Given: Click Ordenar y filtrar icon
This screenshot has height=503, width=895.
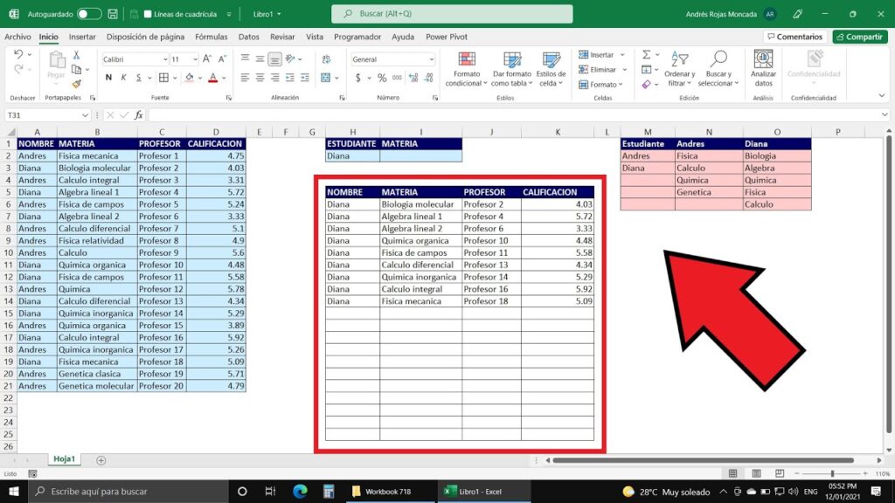Looking at the screenshot, I should 679,69.
